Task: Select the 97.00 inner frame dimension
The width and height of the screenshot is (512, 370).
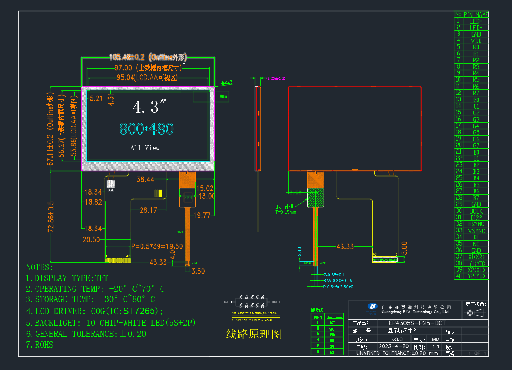Action: click(148, 68)
